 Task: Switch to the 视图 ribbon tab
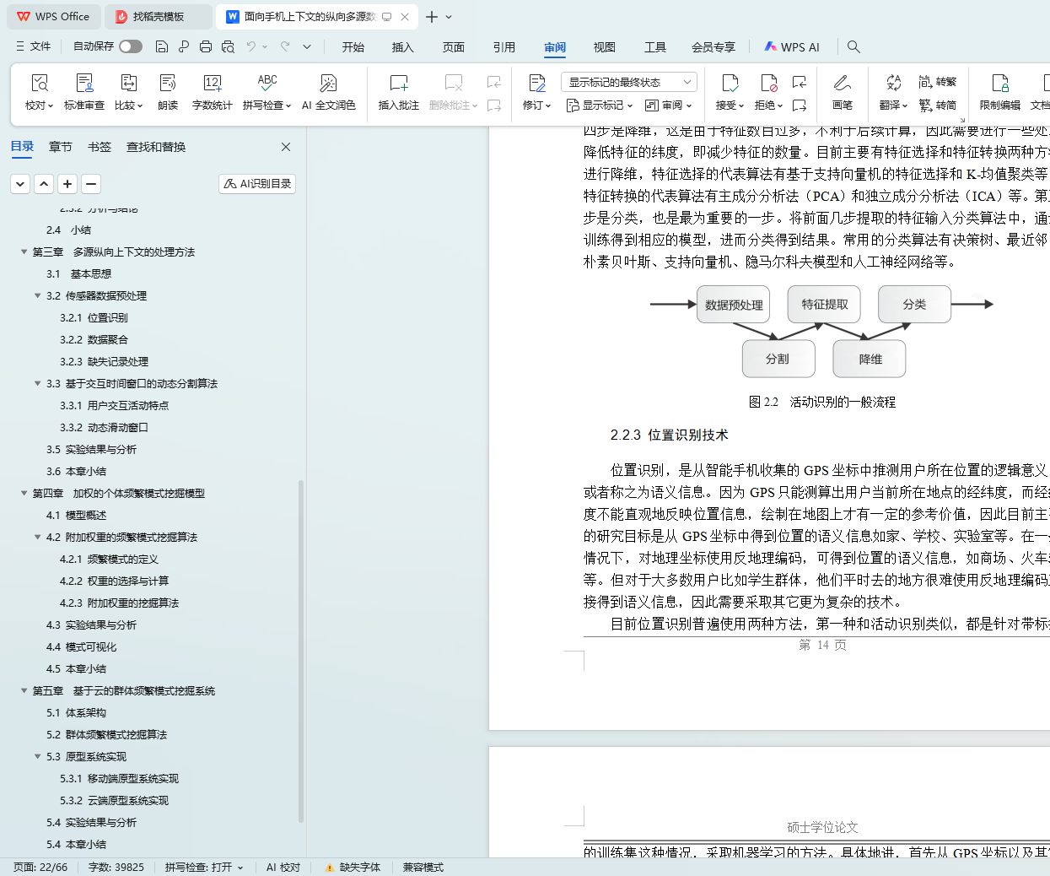pos(605,47)
